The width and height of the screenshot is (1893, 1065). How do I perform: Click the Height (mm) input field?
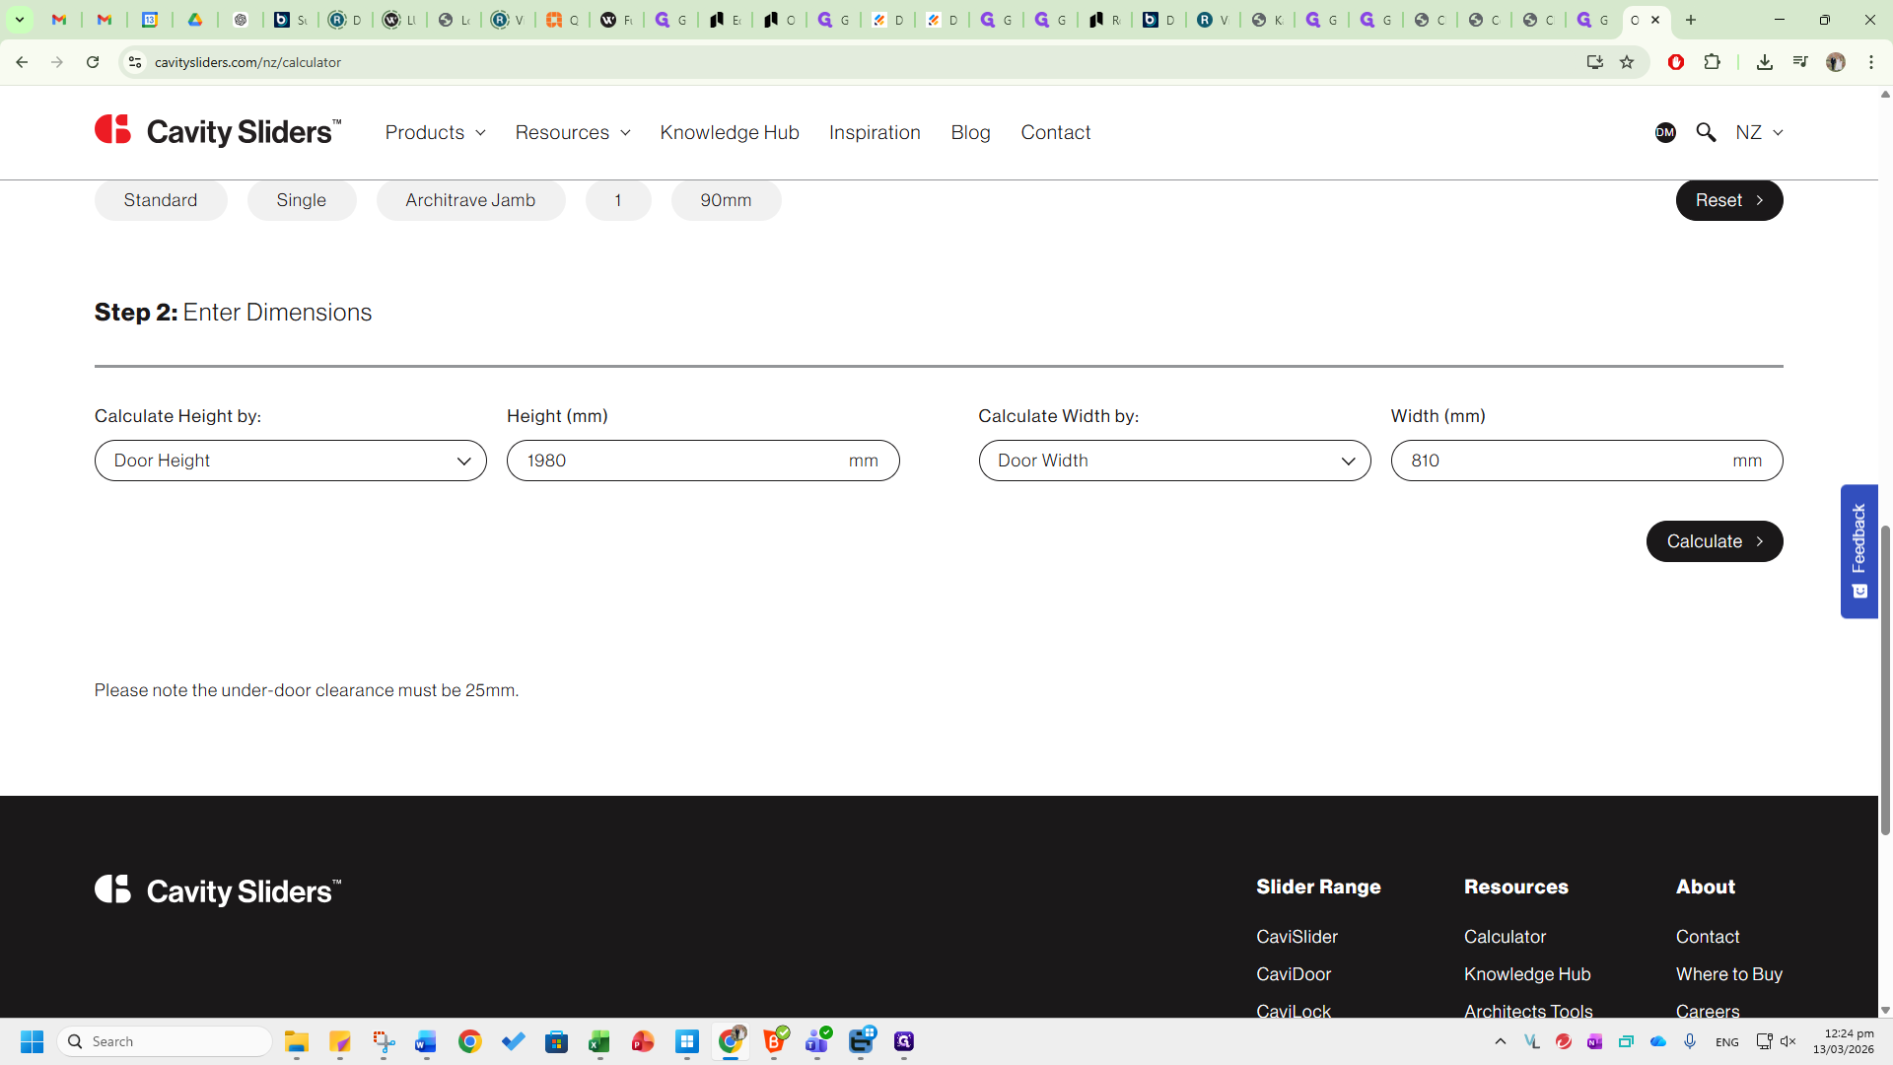680,461
